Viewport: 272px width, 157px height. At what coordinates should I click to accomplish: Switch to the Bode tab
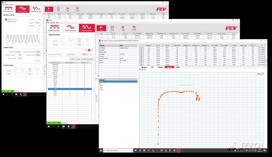coord(178,67)
